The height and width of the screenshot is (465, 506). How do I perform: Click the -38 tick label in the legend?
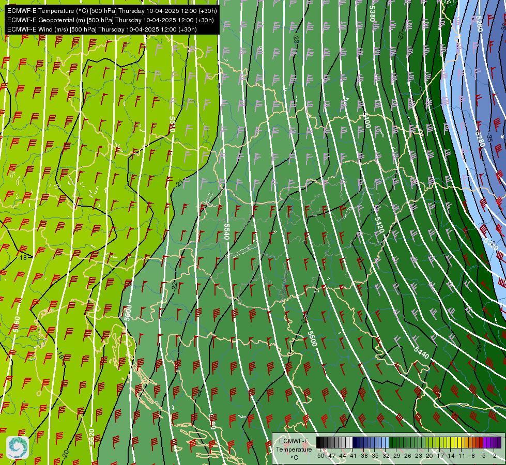(x=363, y=456)
